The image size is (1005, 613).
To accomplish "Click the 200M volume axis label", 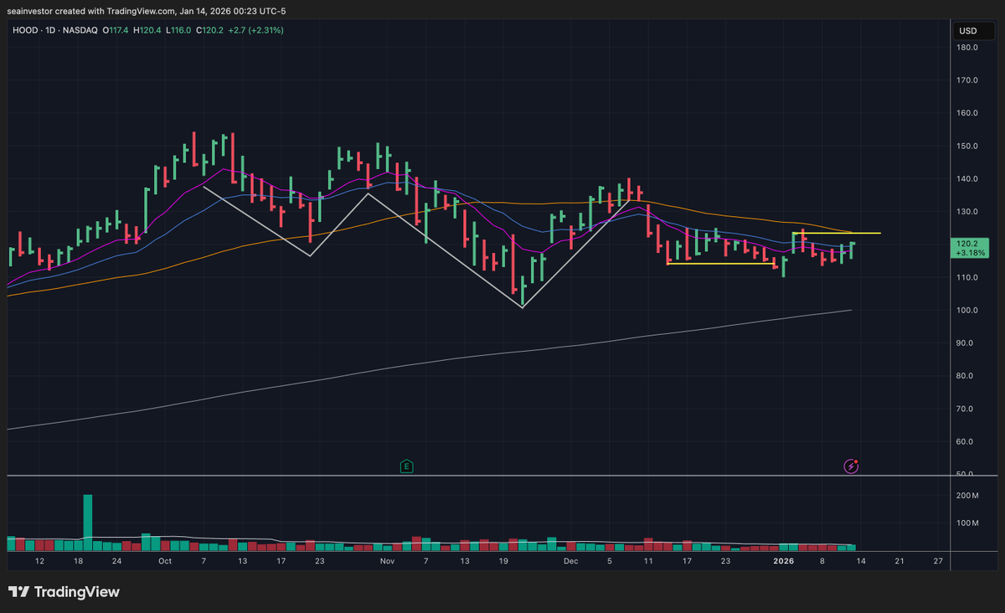I will [968, 496].
